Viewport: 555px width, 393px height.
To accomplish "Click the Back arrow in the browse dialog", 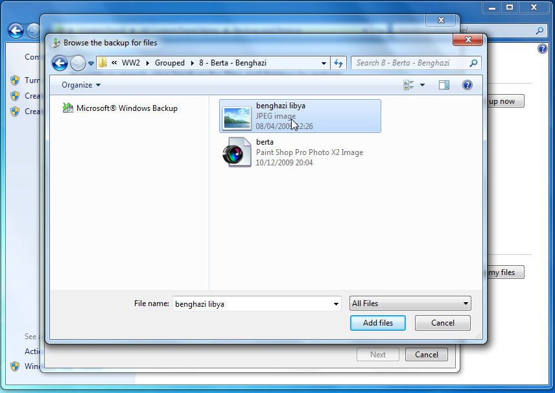I will 60,63.
